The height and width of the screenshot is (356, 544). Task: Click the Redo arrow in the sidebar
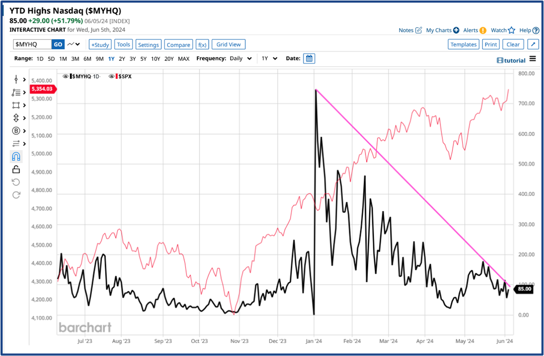point(16,194)
